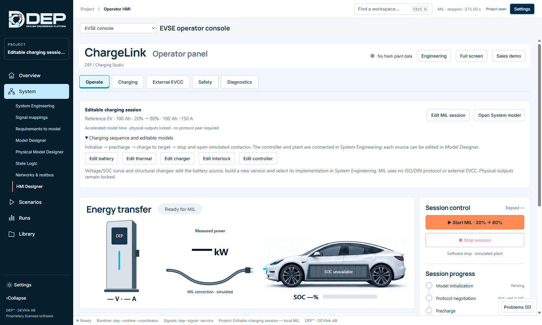Image resolution: width=542 pixels, height=325 pixels.
Task: Start MIL 20% to 80% session
Action: click(475, 222)
